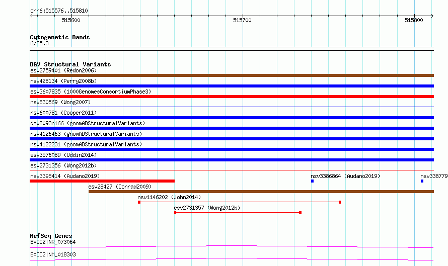Image resolution: width=448 pixels, height=266 pixels.
Task: Click esv3607835 (1000GenomesConsortiumPhase3) label
Action: [x=91, y=92]
